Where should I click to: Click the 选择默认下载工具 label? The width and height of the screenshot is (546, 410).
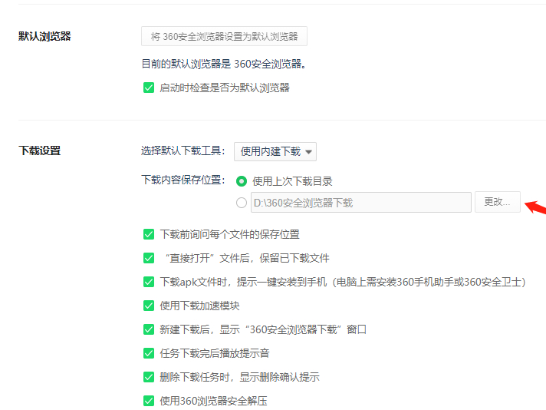point(183,151)
